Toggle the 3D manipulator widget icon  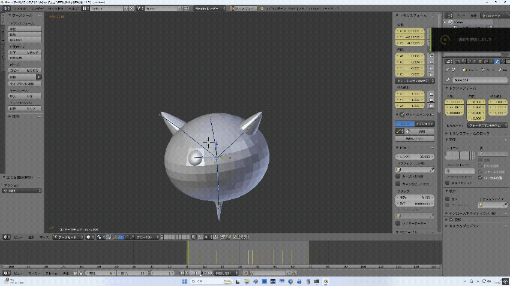(115, 237)
